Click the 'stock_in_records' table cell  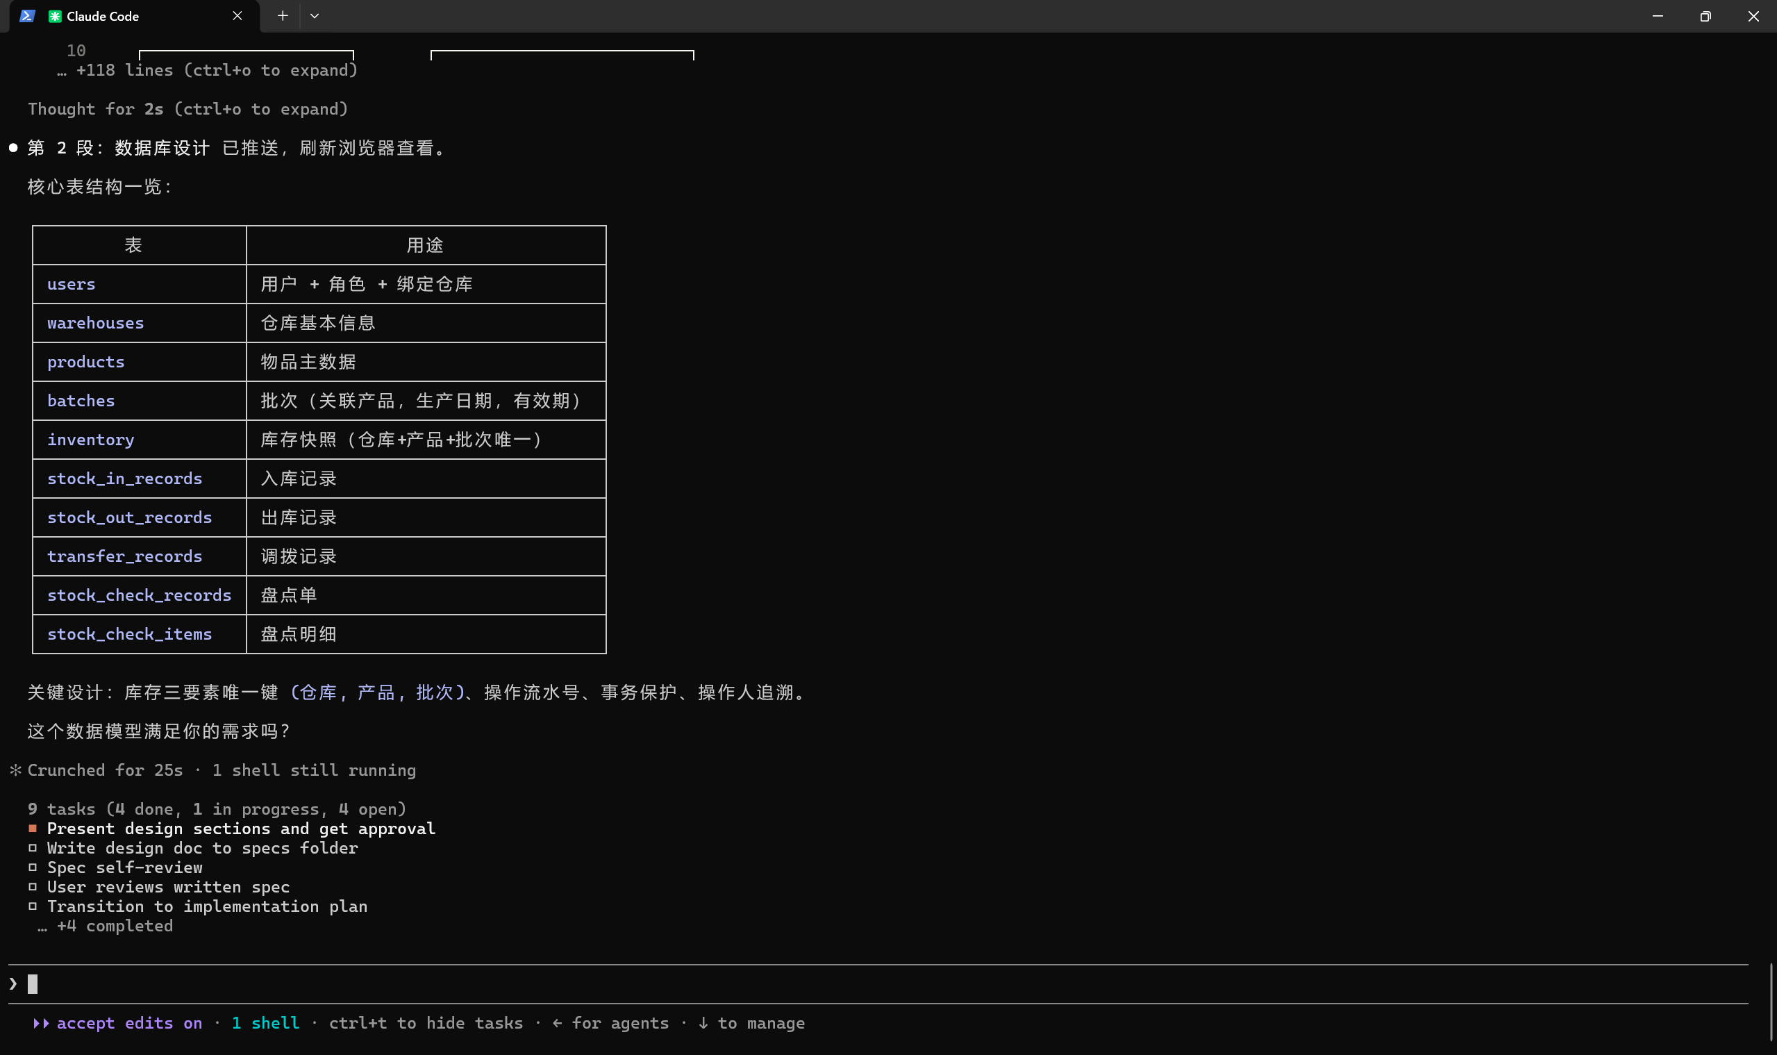coord(140,479)
